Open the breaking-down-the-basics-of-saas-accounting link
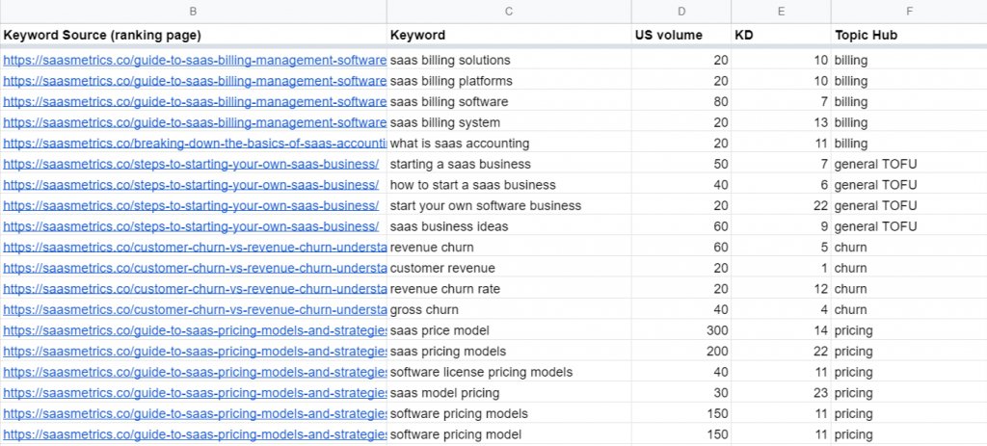The height and width of the screenshot is (446, 987). [x=194, y=144]
